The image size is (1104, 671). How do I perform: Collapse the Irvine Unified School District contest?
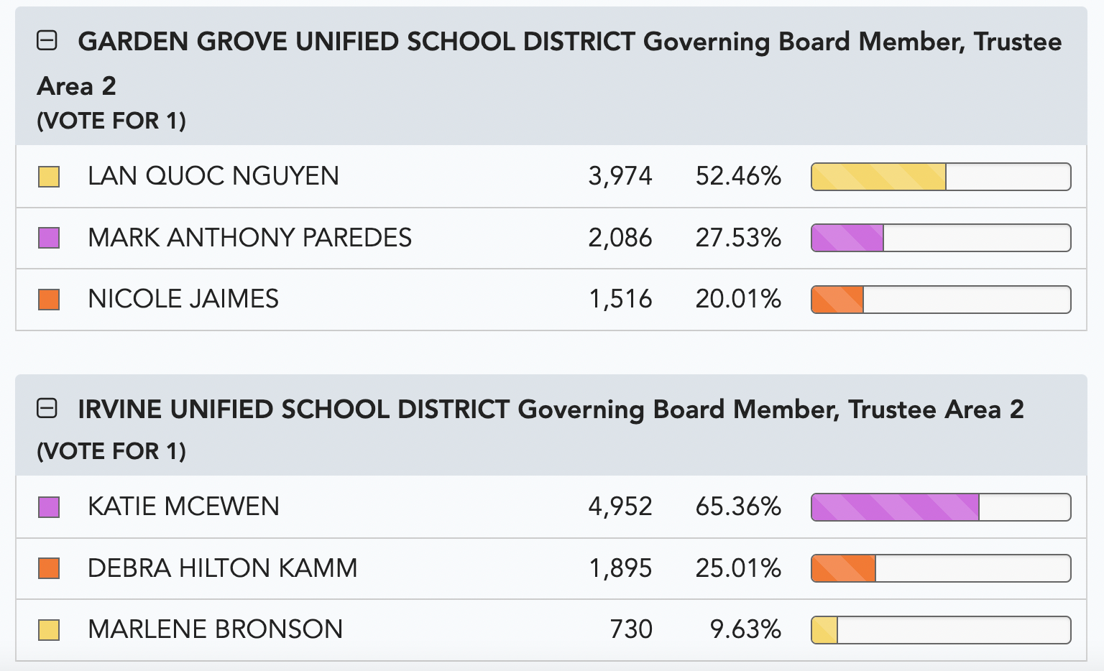pyautogui.click(x=47, y=409)
